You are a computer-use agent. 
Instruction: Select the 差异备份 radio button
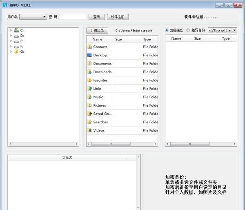point(188,30)
